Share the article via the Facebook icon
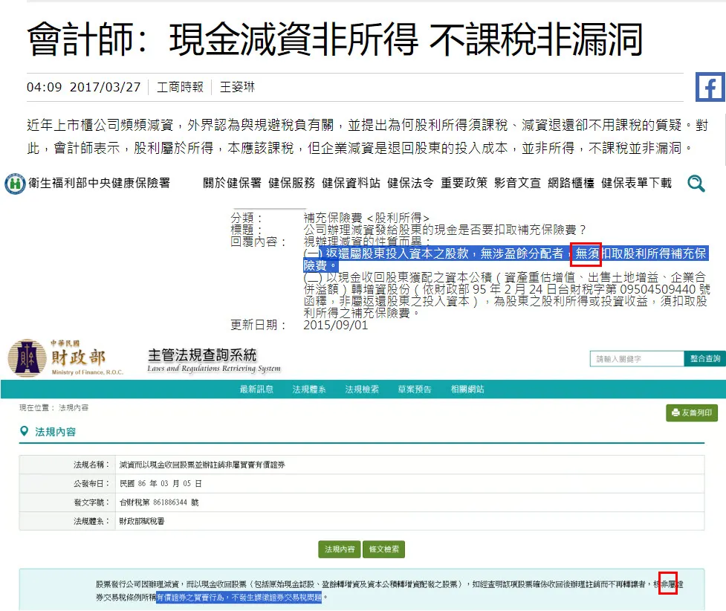 point(710,88)
